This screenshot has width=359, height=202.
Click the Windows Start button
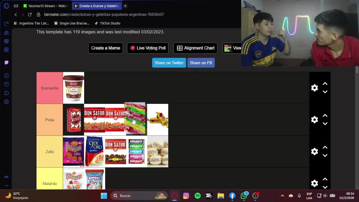tap(104, 196)
